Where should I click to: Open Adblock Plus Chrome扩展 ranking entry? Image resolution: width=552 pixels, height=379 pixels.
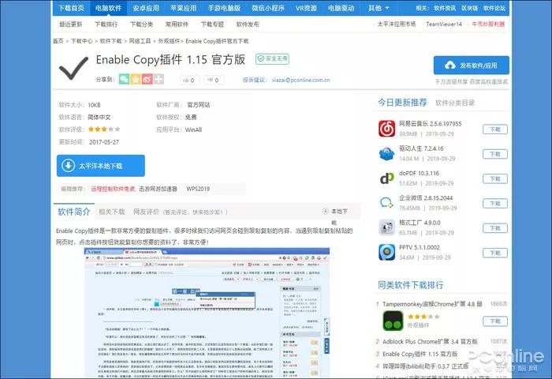(430, 342)
